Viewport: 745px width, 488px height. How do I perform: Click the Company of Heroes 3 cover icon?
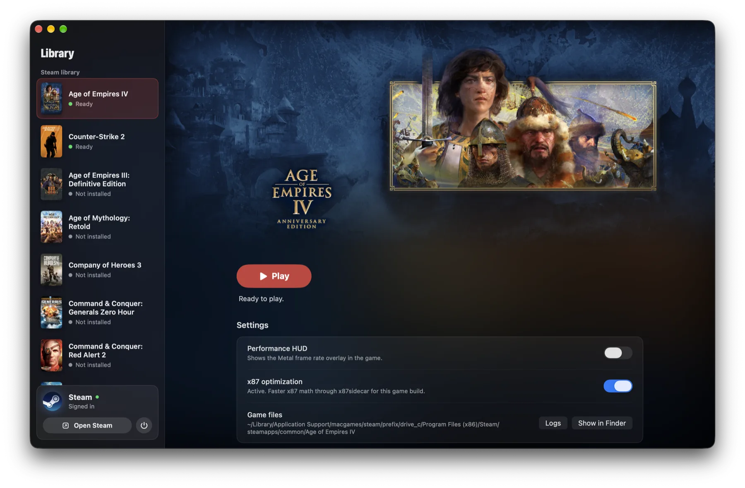point(51,270)
